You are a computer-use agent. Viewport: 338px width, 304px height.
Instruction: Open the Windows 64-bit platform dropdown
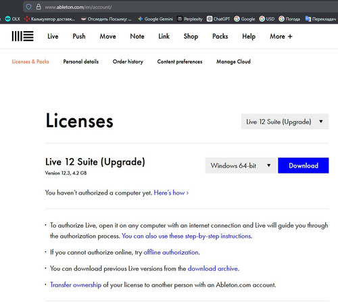coord(241,166)
